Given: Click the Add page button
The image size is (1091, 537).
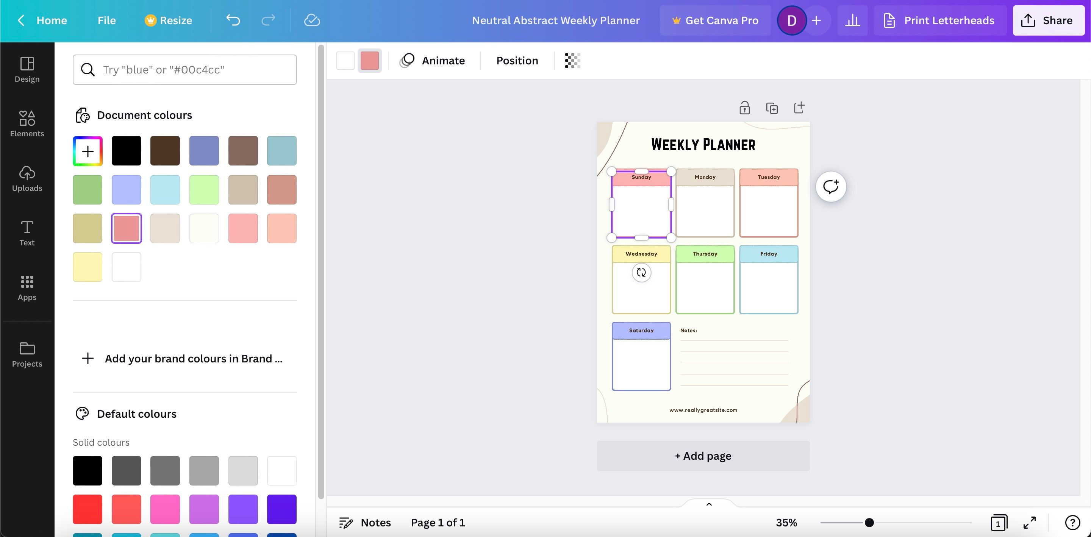Looking at the screenshot, I should click(703, 456).
